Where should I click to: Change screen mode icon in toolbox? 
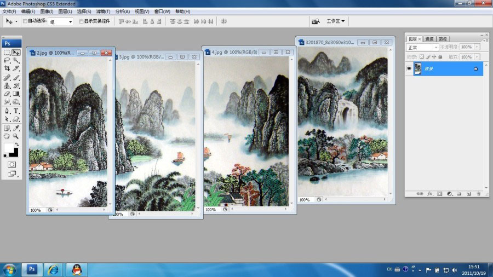(x=12, y=174)
